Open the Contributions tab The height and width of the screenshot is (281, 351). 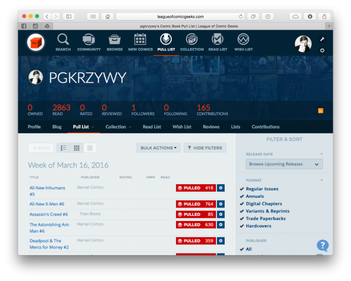(x=266, y=127)
